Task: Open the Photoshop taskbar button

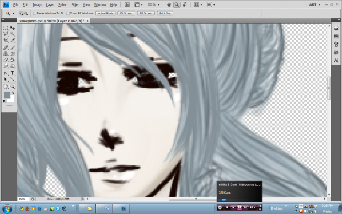Action: coord(121,208)
